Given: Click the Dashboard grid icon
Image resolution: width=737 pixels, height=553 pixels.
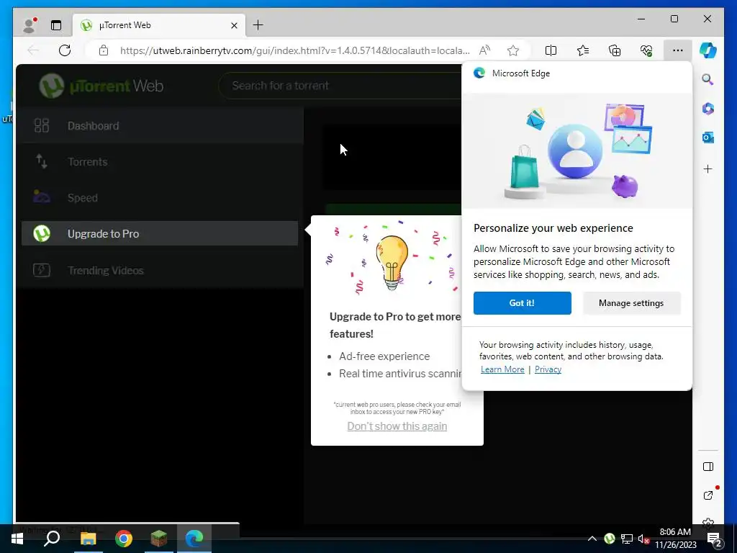Looking at the screenshot, I should pos(41,125).
